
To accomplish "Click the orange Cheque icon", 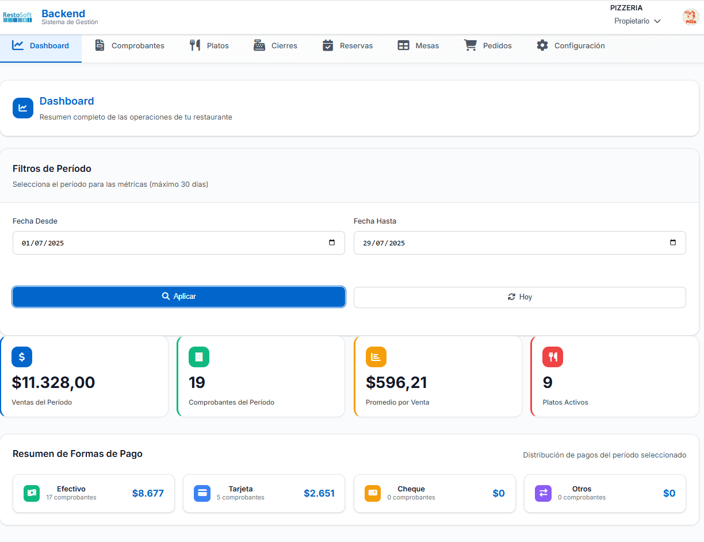I will click(x=373, y=493).
